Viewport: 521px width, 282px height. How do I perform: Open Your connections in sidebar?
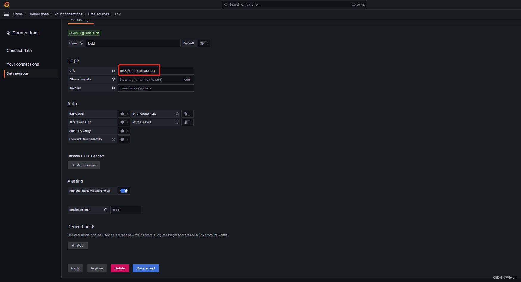pos(23,64)
